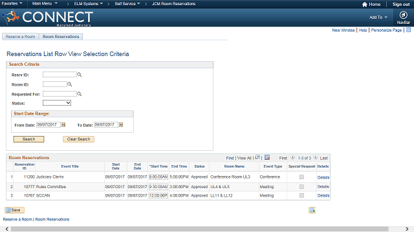This screenshot has height=232, width=414.
Task: Toggle Special Request for Judiciary Clerks
Action: 301,177
